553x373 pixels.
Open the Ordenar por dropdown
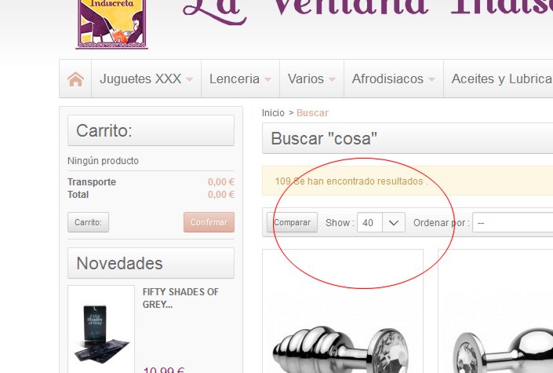tap(512, 222)
